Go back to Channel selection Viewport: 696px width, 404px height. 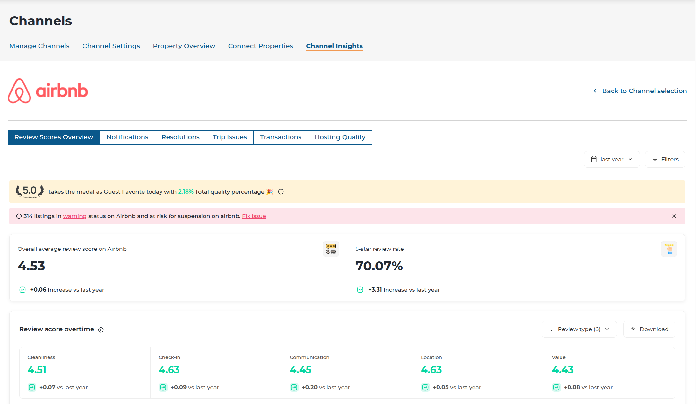coord(640,91)
